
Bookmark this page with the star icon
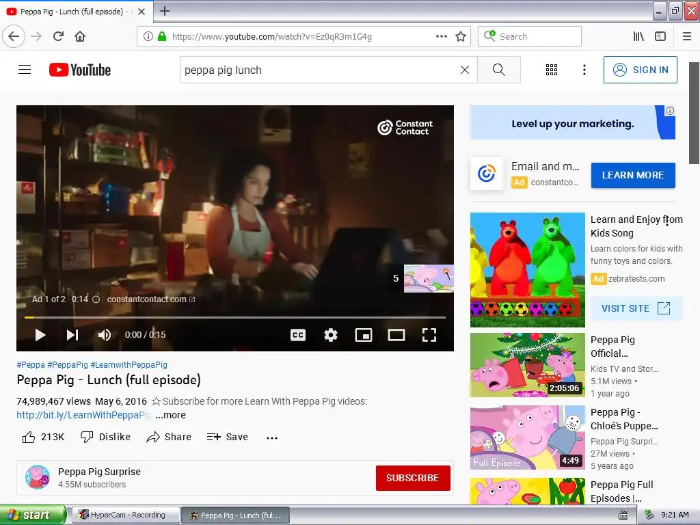461,37
